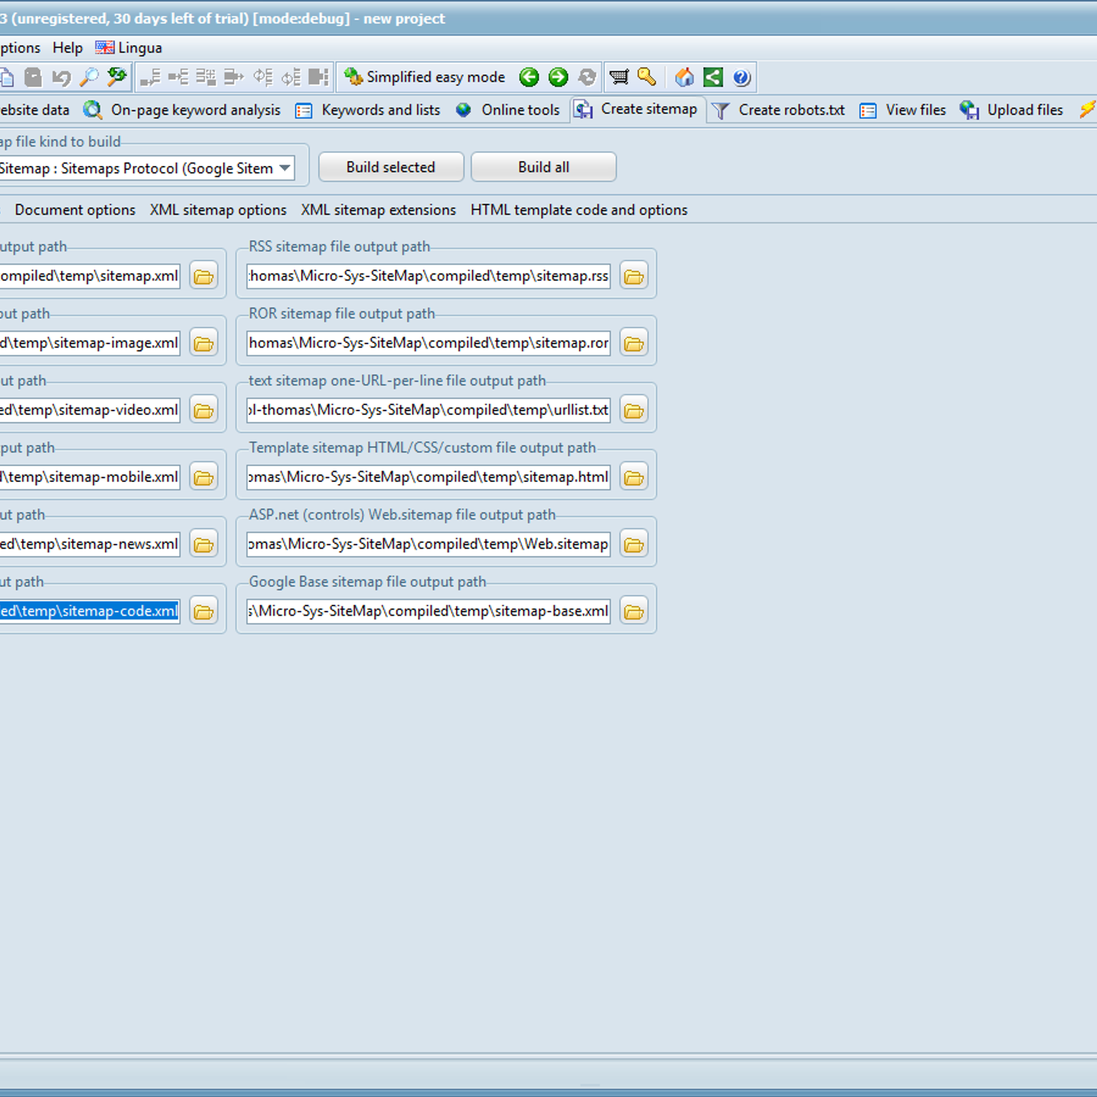Switch to Create robots.txt tab
The width and height of the screenshot is (1097, 1097).
(x=779, y=110)
